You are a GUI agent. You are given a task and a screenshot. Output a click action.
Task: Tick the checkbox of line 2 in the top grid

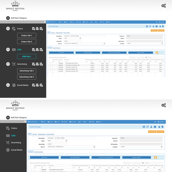(50, 65)
